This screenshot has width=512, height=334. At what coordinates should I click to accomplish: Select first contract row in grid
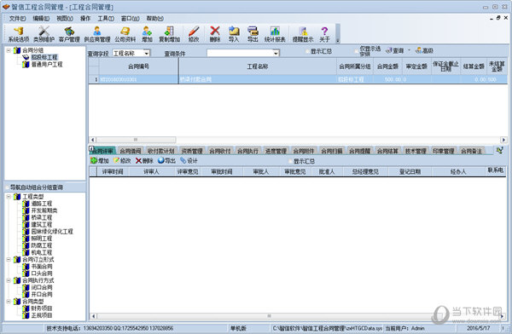tap(298, 79)
